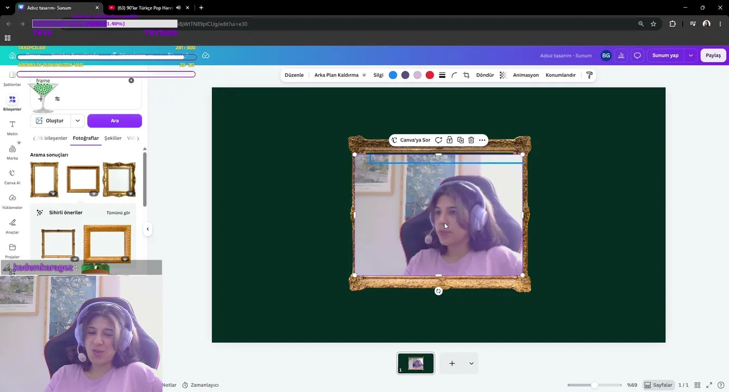This screenshot has height=392, width=729.
Task: Open the Animasyon menu
Action: coord(526,75)
